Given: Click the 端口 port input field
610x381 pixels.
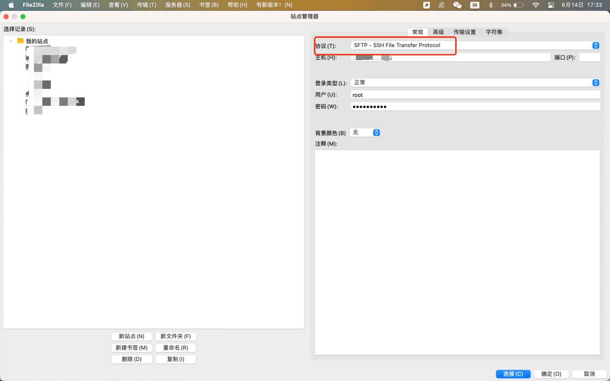Looking at the screenshot, I should tap(590, 57).
